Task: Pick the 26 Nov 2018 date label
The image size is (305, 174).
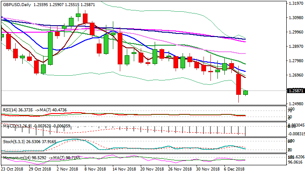Action: click(179, 168)
